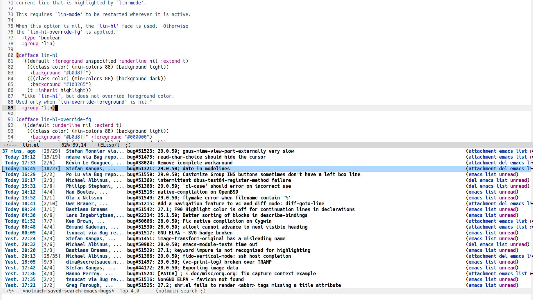Click the (ELisp/l ;) major mode indicator

click(114, 145)
